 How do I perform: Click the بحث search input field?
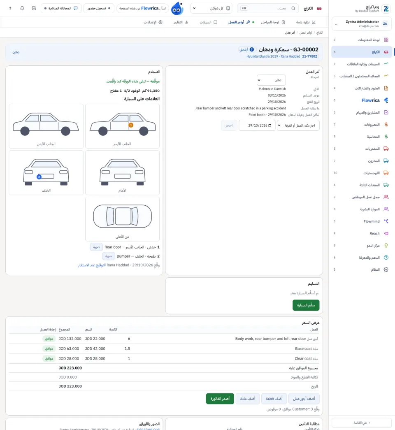267,8
